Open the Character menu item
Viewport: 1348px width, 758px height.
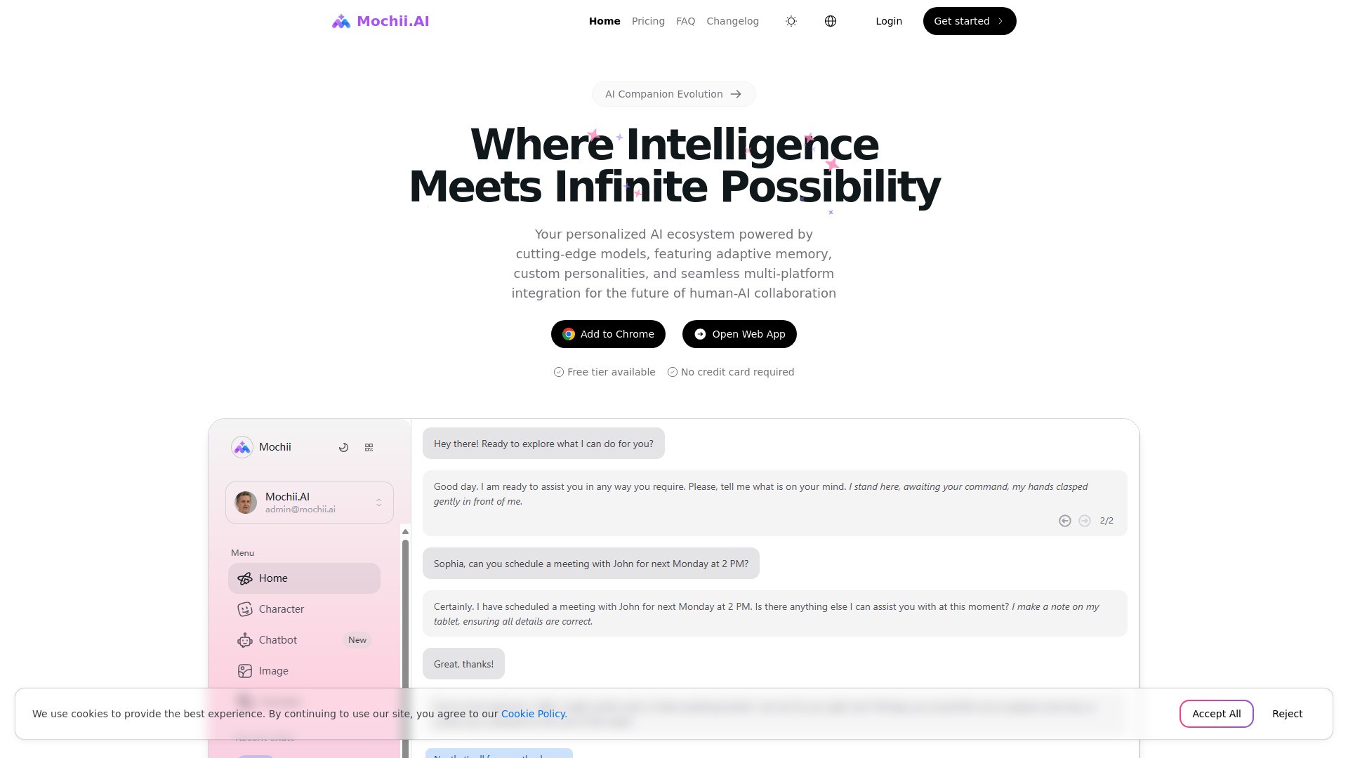(x=282, y=609)
